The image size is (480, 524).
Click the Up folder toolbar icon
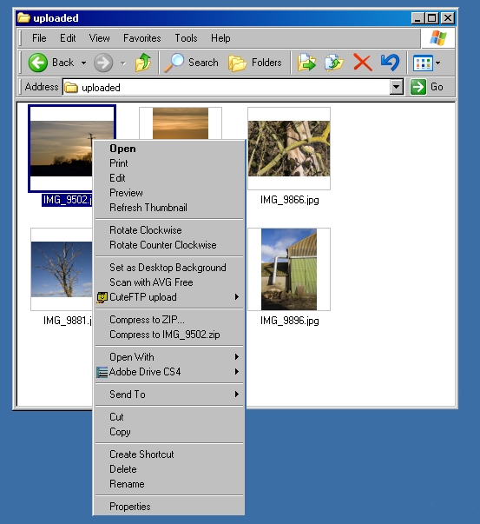[143, 63]
